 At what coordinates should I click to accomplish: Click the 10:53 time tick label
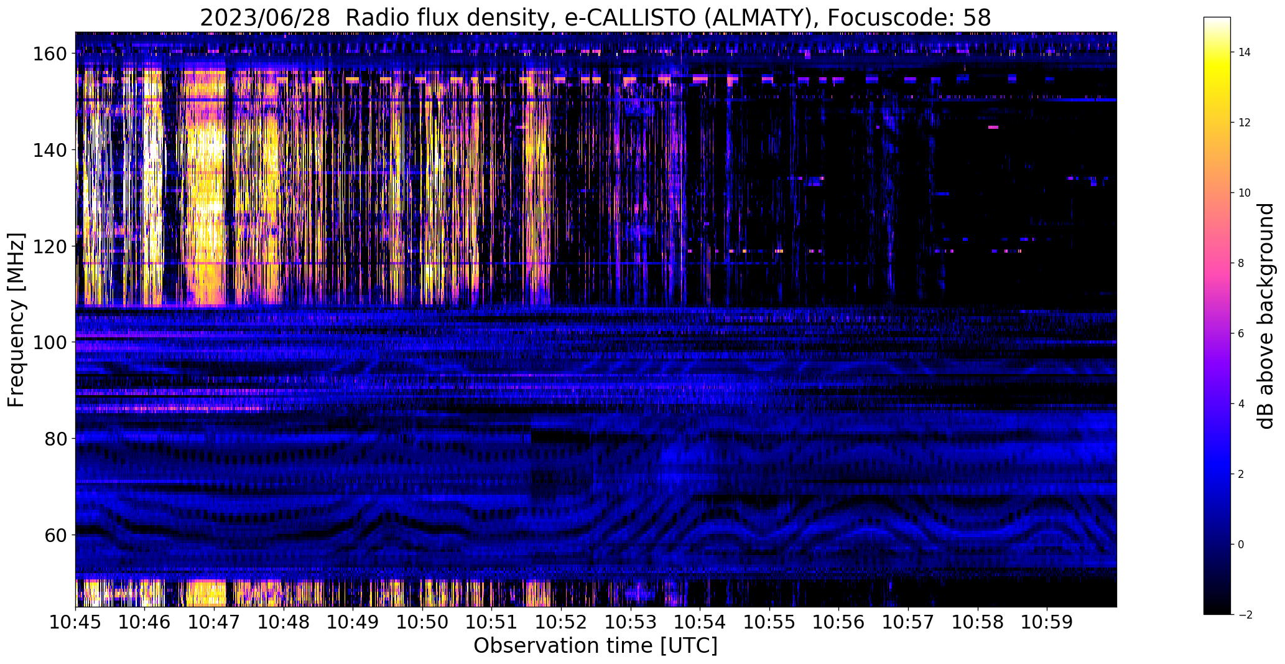coord(631,622)
